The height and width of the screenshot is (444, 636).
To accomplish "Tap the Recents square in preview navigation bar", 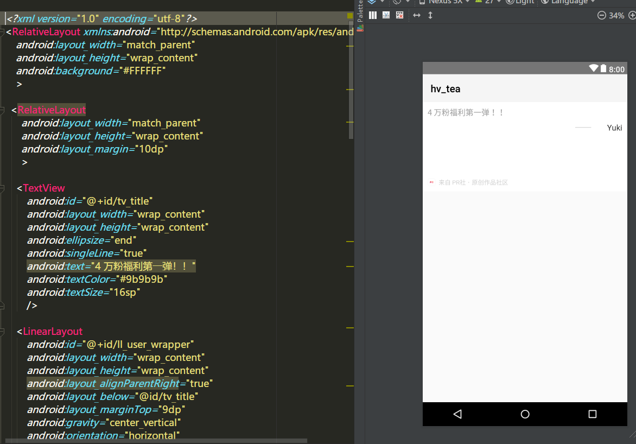I will [592, 414].
